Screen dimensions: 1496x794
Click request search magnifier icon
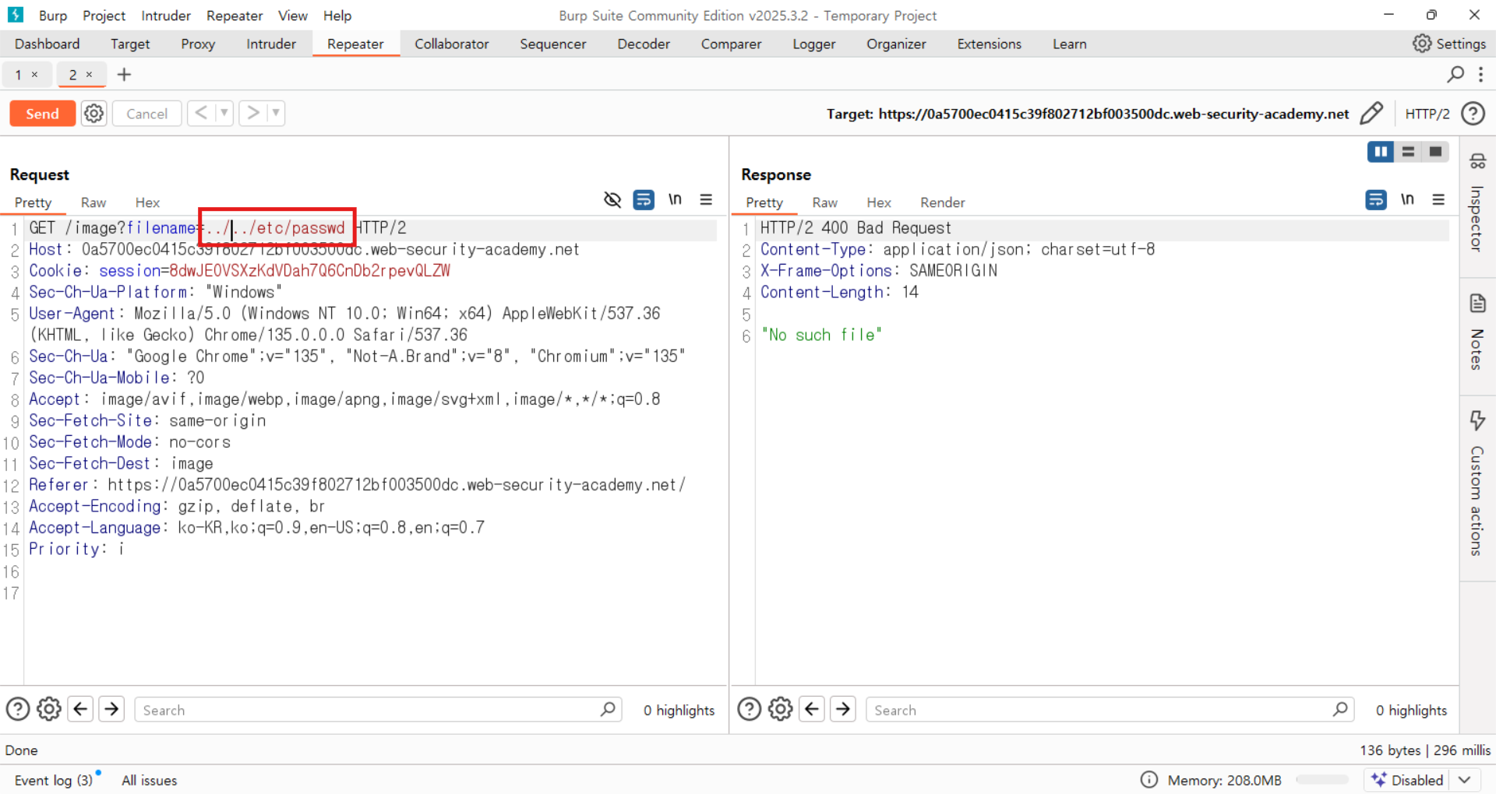tap(608, 709)
